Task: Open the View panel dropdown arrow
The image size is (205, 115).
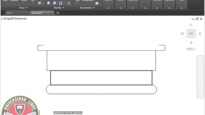Action: (182, 8)
